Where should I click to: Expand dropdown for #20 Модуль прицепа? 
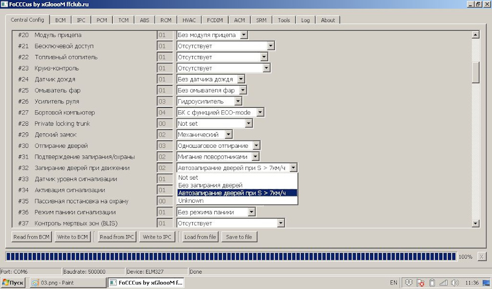click(244, 35)
